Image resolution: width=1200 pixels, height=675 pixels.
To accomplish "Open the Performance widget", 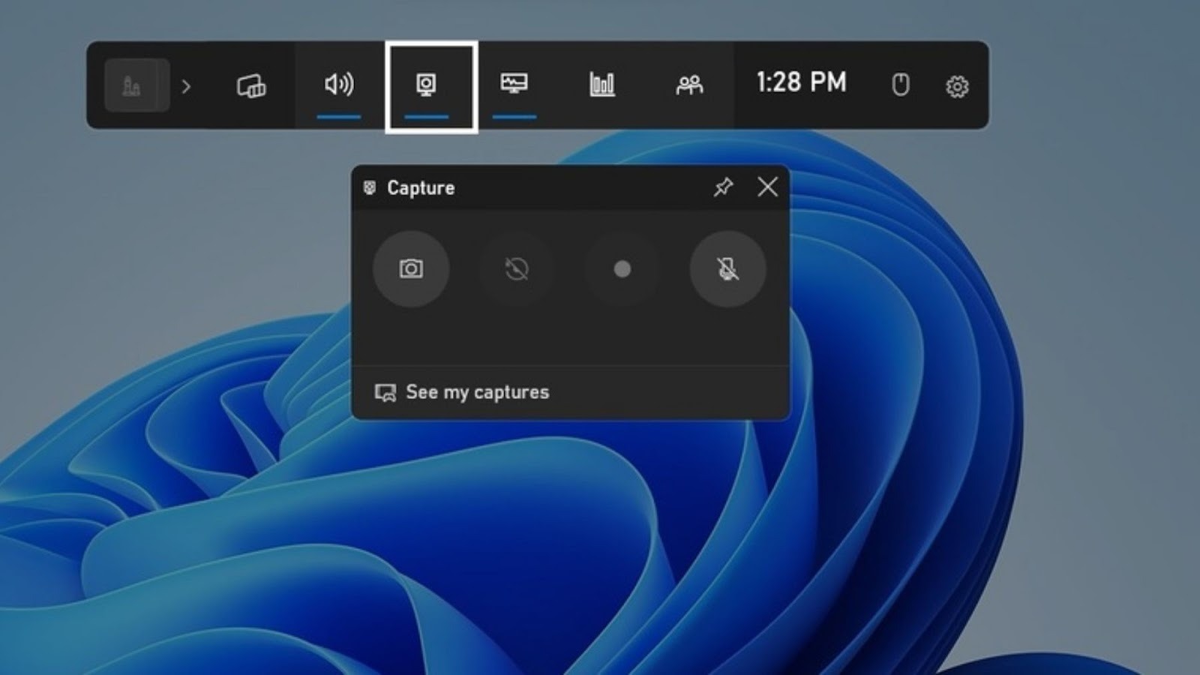I will (514, 85).
